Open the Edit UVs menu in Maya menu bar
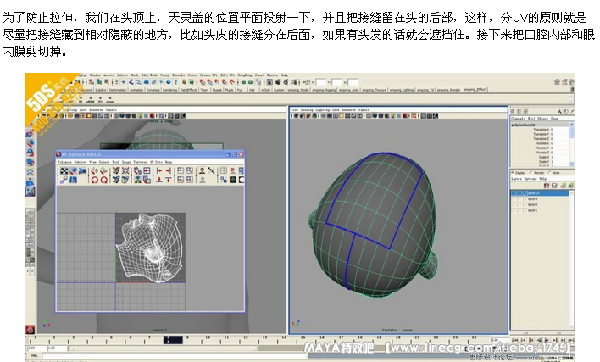The height and width of the screenshot is (362, 600). coord(227,75)
